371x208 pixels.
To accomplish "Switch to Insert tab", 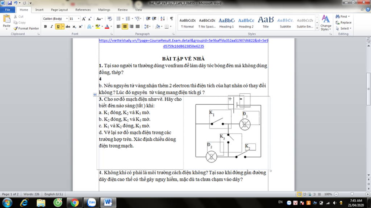I will [39, 10].
